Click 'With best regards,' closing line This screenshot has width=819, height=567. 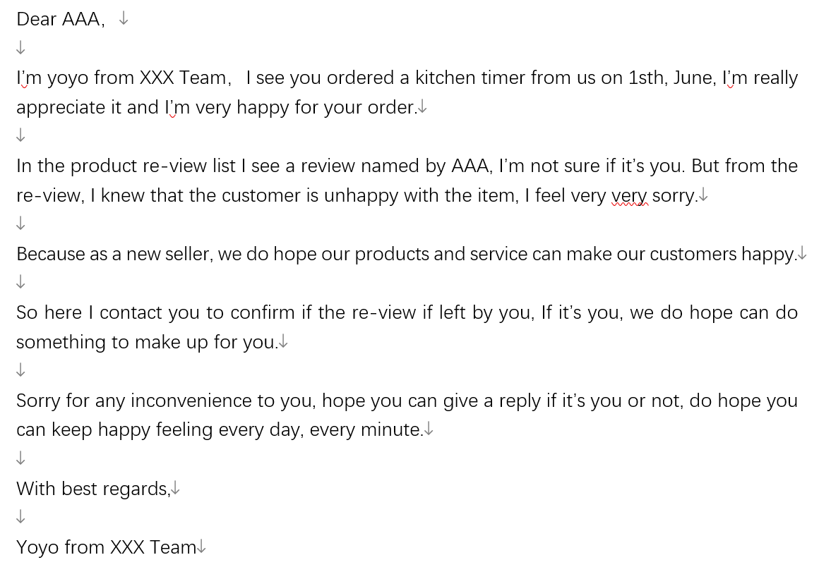94,489
